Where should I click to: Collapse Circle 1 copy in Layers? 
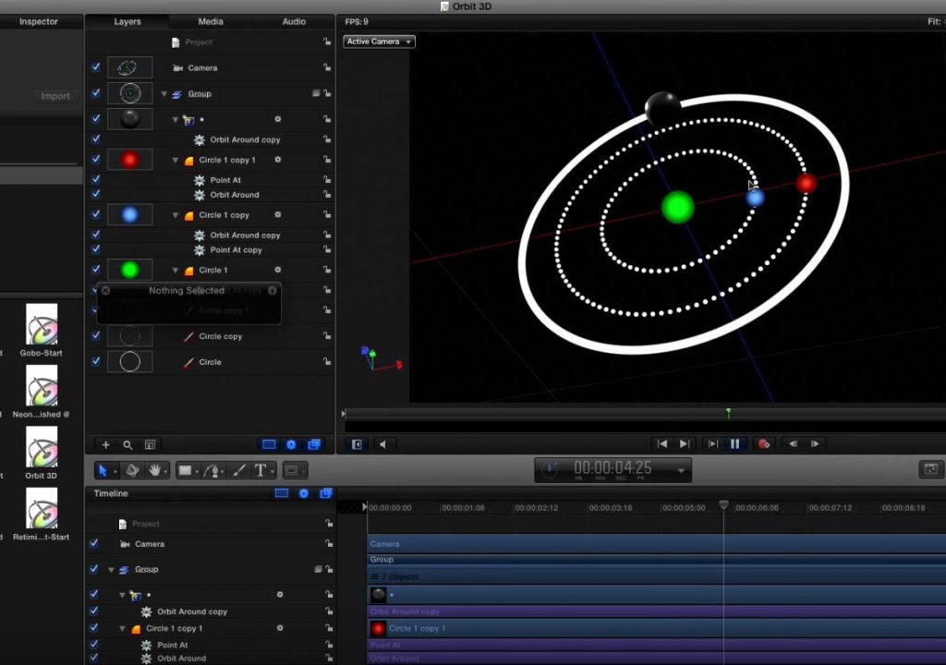click(175, 215)
